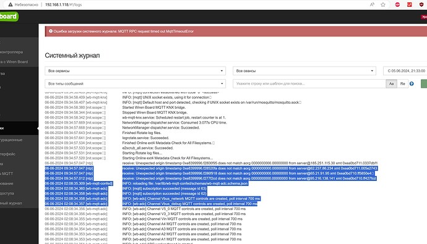
Task: Open the 'Все сеансы' sessions dropdown
Action: (x=304, y=71)
